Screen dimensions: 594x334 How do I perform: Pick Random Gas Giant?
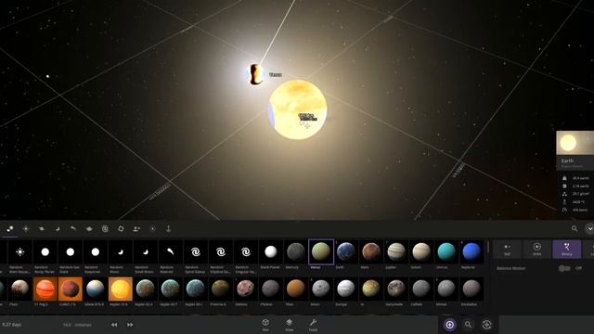click(71, 251)
